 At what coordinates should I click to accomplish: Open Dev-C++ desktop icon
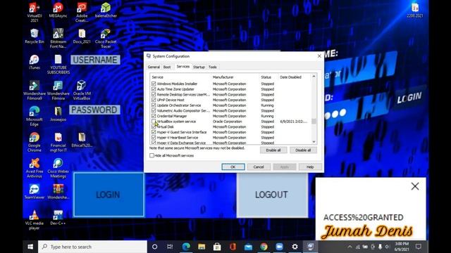coord(58,218)
